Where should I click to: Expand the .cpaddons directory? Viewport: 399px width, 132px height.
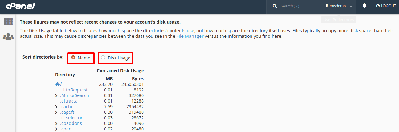[56, 123]
